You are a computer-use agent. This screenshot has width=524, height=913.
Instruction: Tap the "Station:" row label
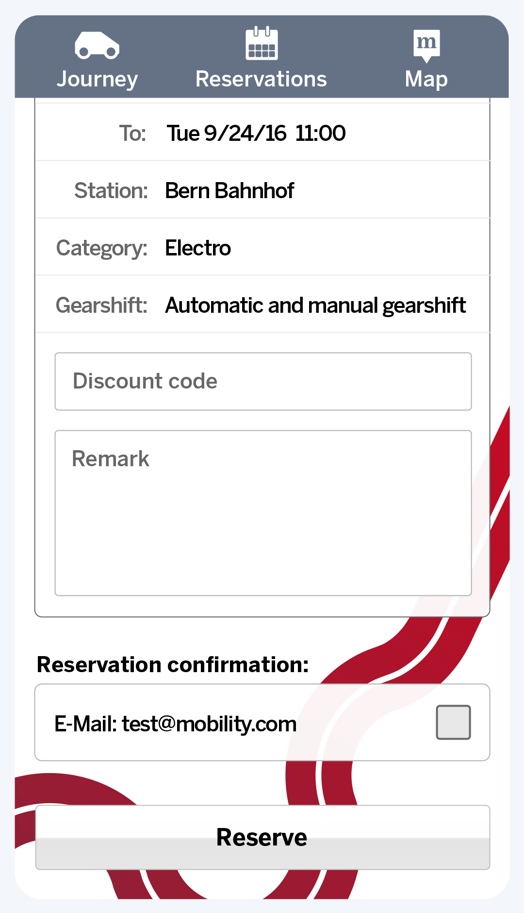click(x=111, y=190)
